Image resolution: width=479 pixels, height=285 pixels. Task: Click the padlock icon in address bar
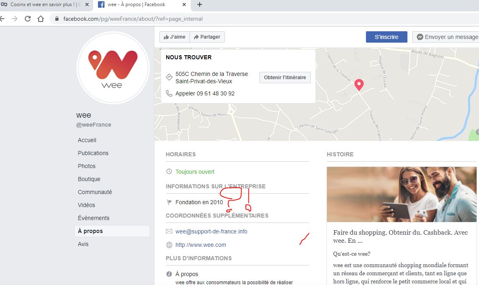[56, 19]
